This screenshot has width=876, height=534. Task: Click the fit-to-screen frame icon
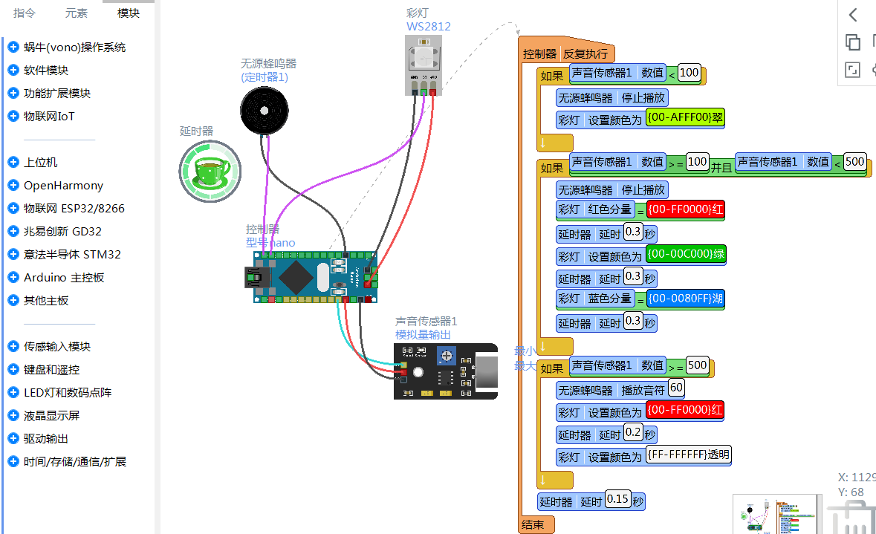[853, 70]
